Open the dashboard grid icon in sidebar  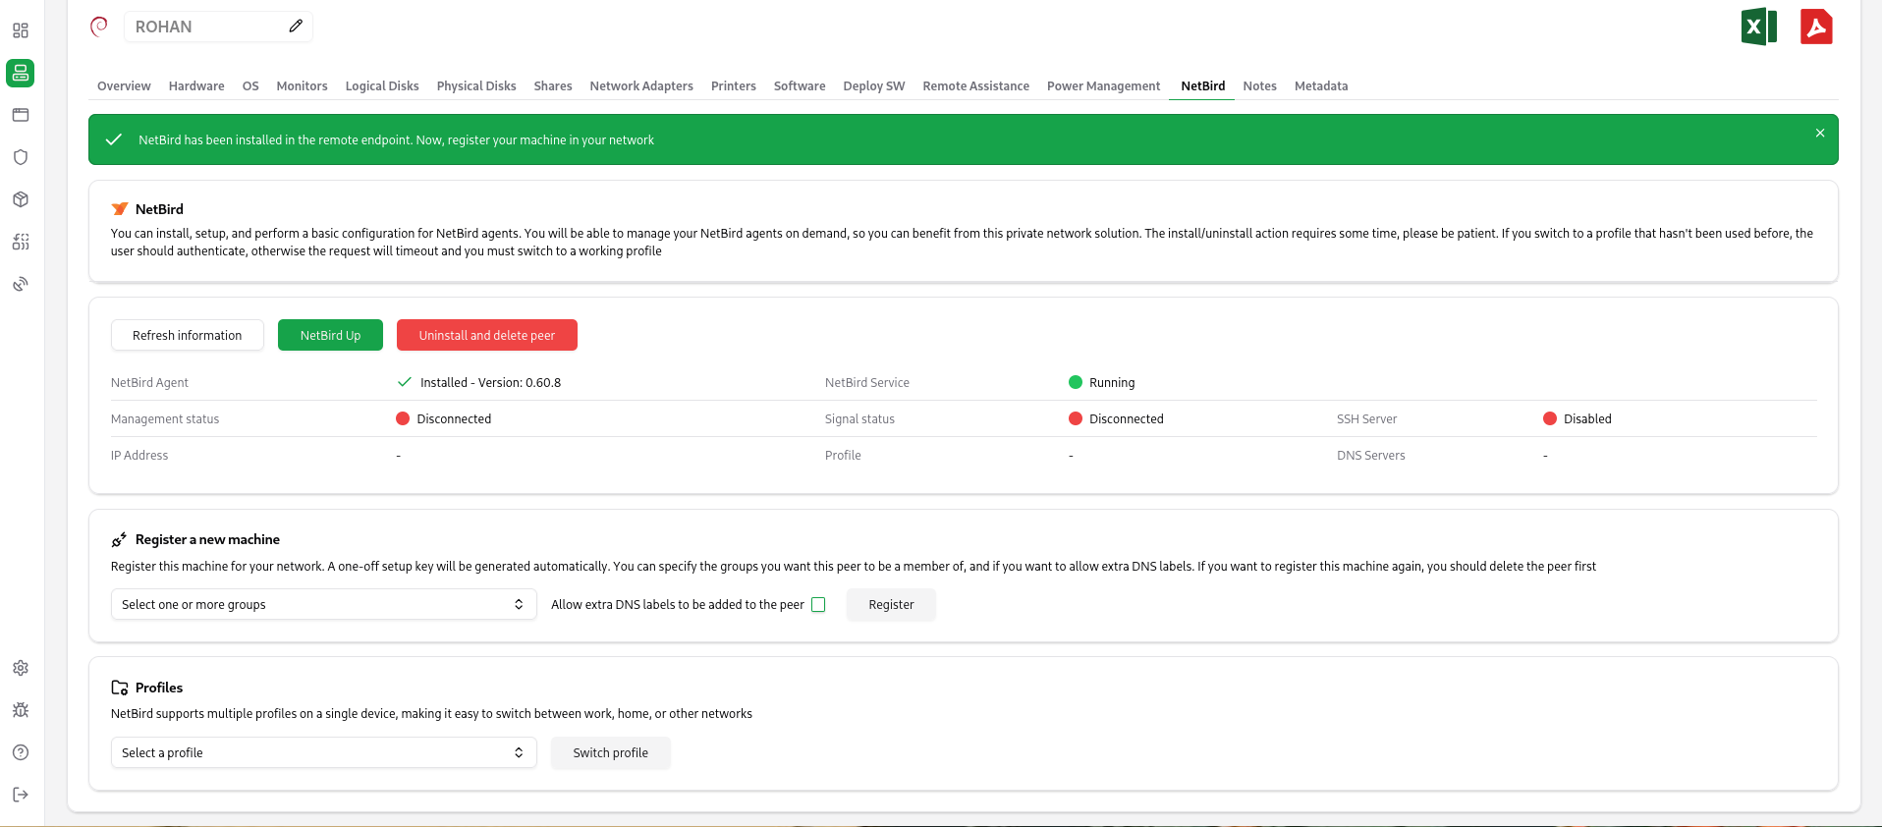coord(21,30)
